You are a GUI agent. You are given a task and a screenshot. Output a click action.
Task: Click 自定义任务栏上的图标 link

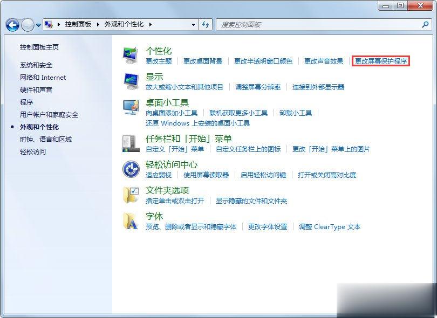click(248, 149)
